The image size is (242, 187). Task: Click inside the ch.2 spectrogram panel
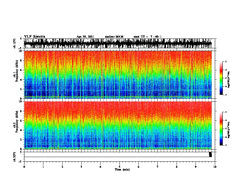(118, 125)
